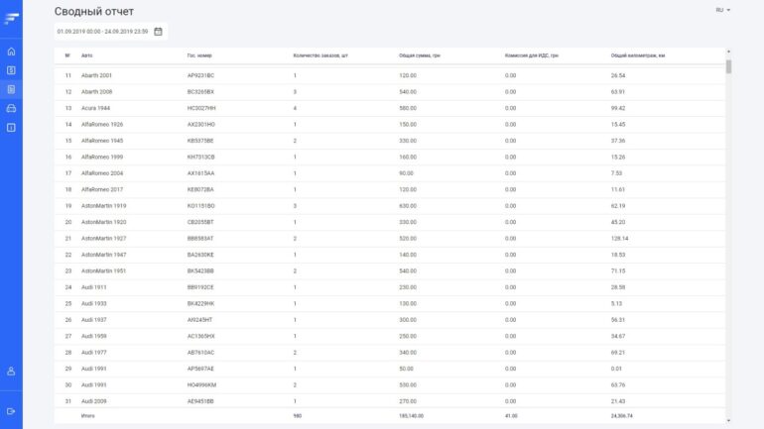Click plate number AP5697AE
This screenshot has width=764, height=429.
[200, 369]
